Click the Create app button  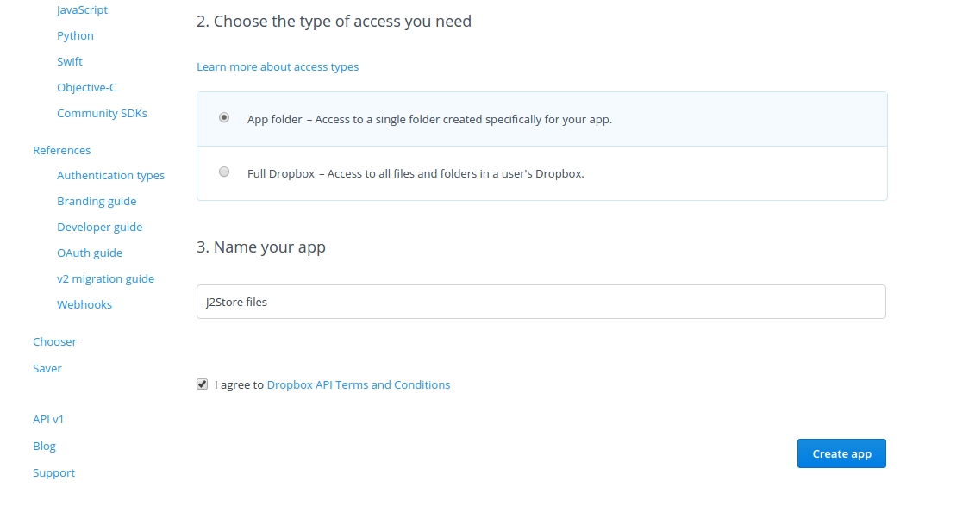pyautogui.click(x=841, y=453)
